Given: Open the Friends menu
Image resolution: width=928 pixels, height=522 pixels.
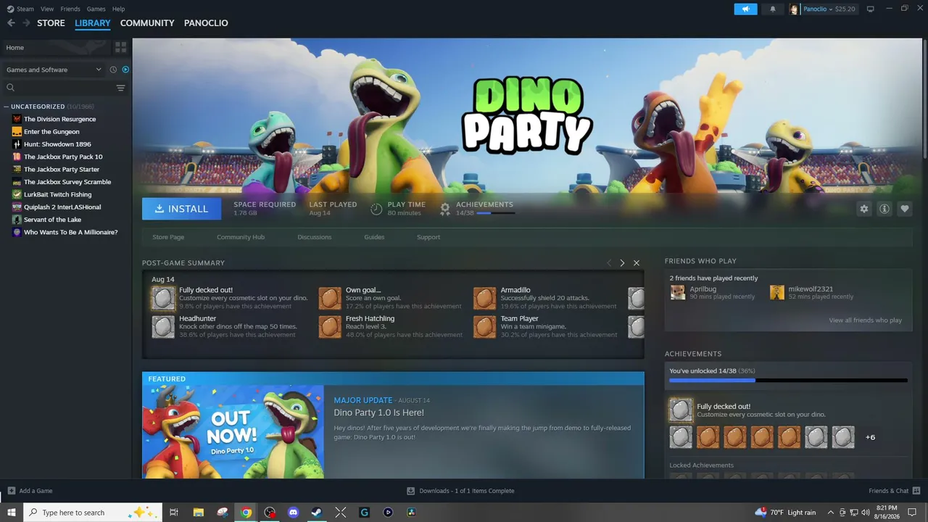Looking at the screenshot, I should [70, 9].
